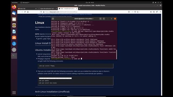Open page actions three-dot menu

132,12
